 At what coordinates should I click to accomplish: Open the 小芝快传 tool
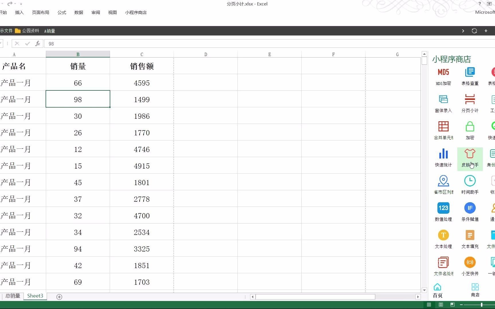470,267
